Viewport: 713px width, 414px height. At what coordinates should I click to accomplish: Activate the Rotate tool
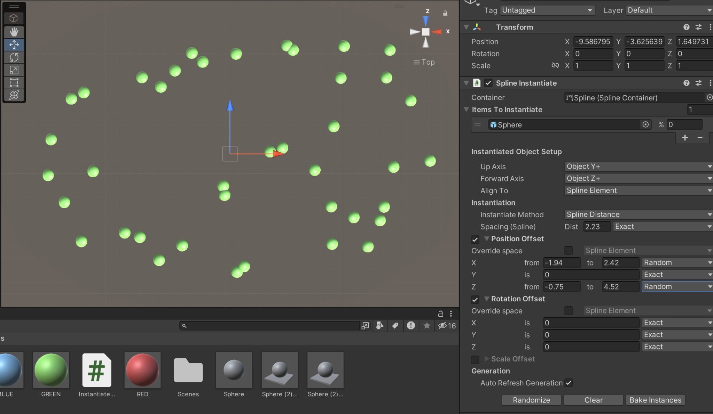click(x=14, y=57)
